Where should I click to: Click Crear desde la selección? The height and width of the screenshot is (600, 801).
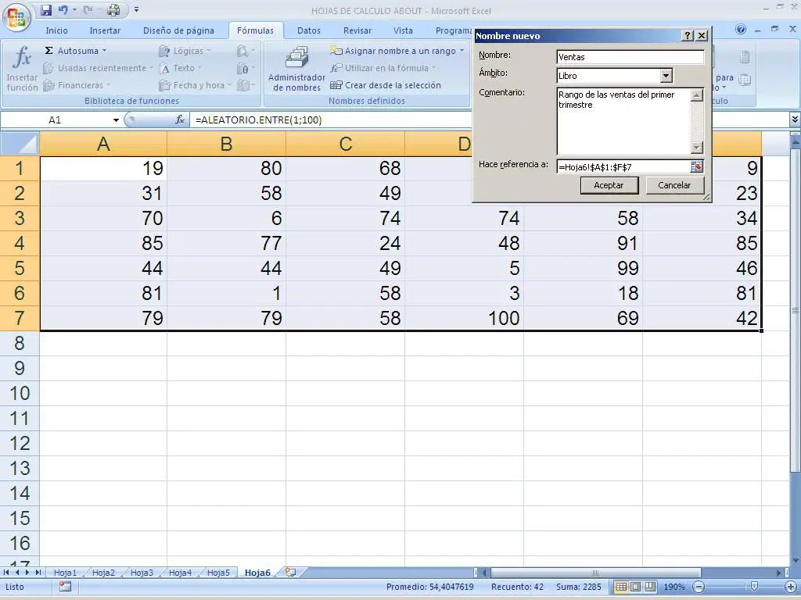tap(386, 85)
